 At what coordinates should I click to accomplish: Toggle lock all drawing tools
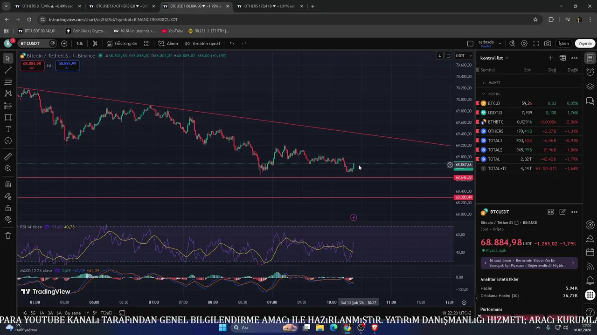[x=8, y=208]
